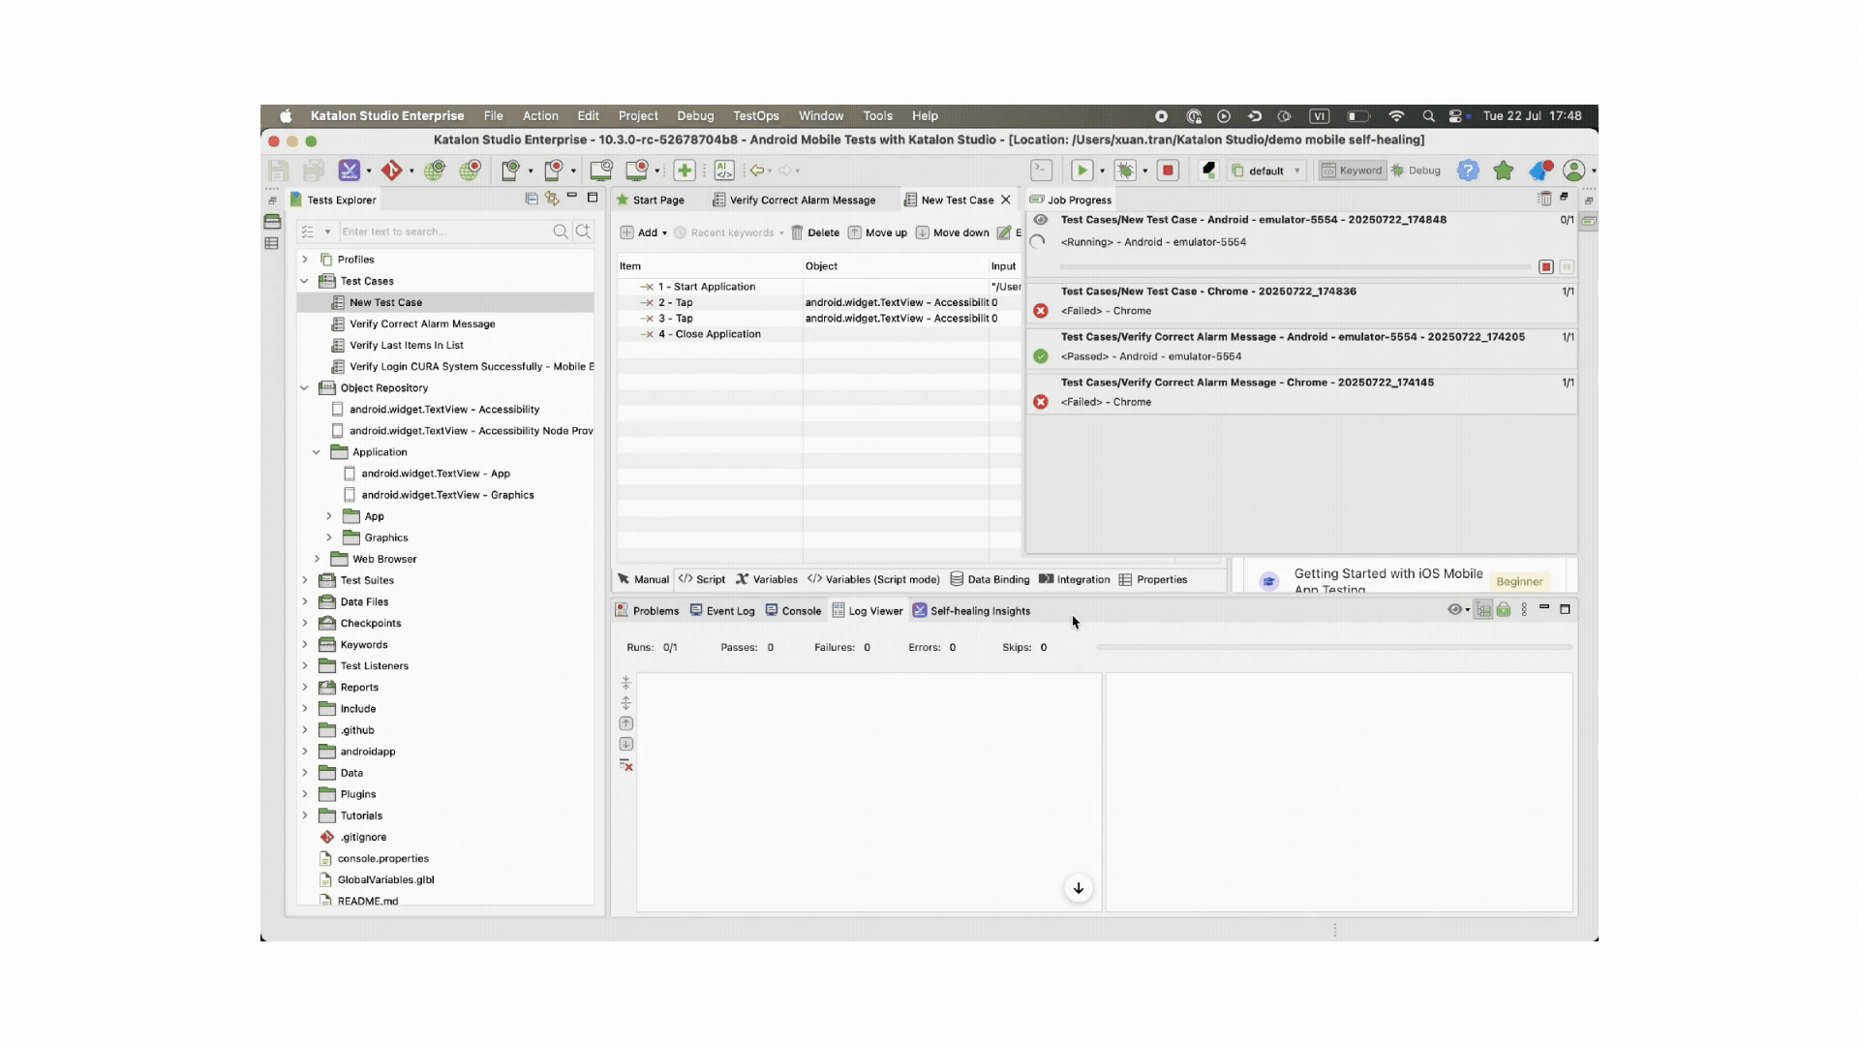Switch to Verify Correct Alarm Message tab
The height and width of the screenshot is (1046, 1859).
coord(794,200)
